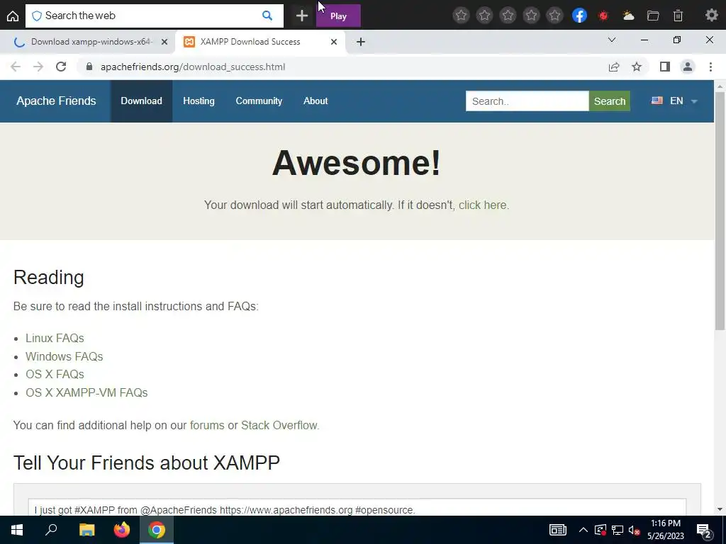Click the green Search button
The height and width of the screenshot is (544, 726).
pyautogui.click(x=609, y=101)
